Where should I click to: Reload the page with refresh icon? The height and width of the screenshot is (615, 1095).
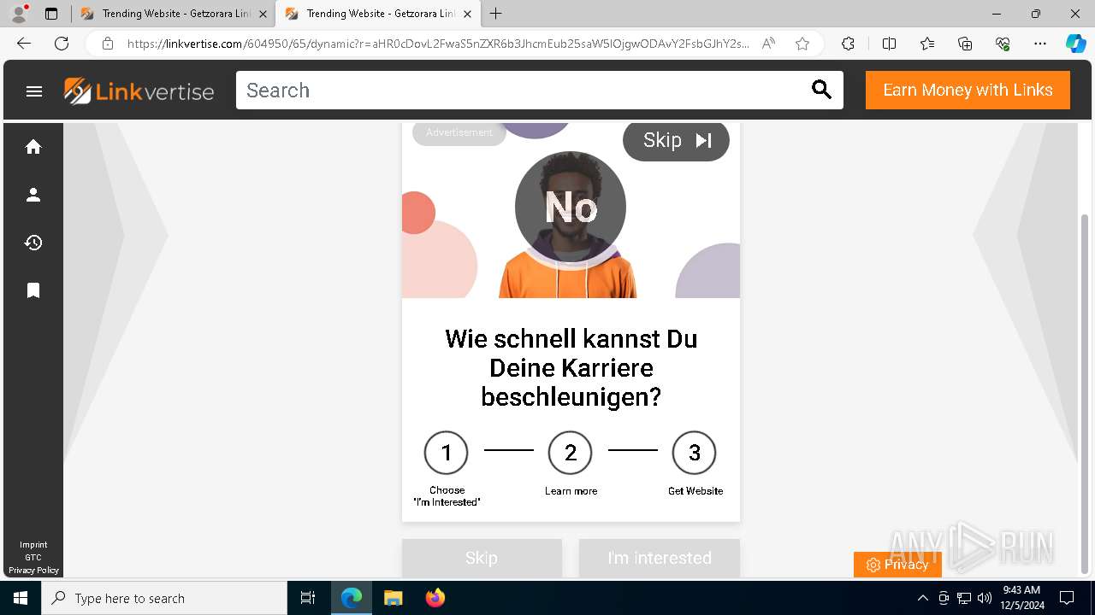pos(62,44)
